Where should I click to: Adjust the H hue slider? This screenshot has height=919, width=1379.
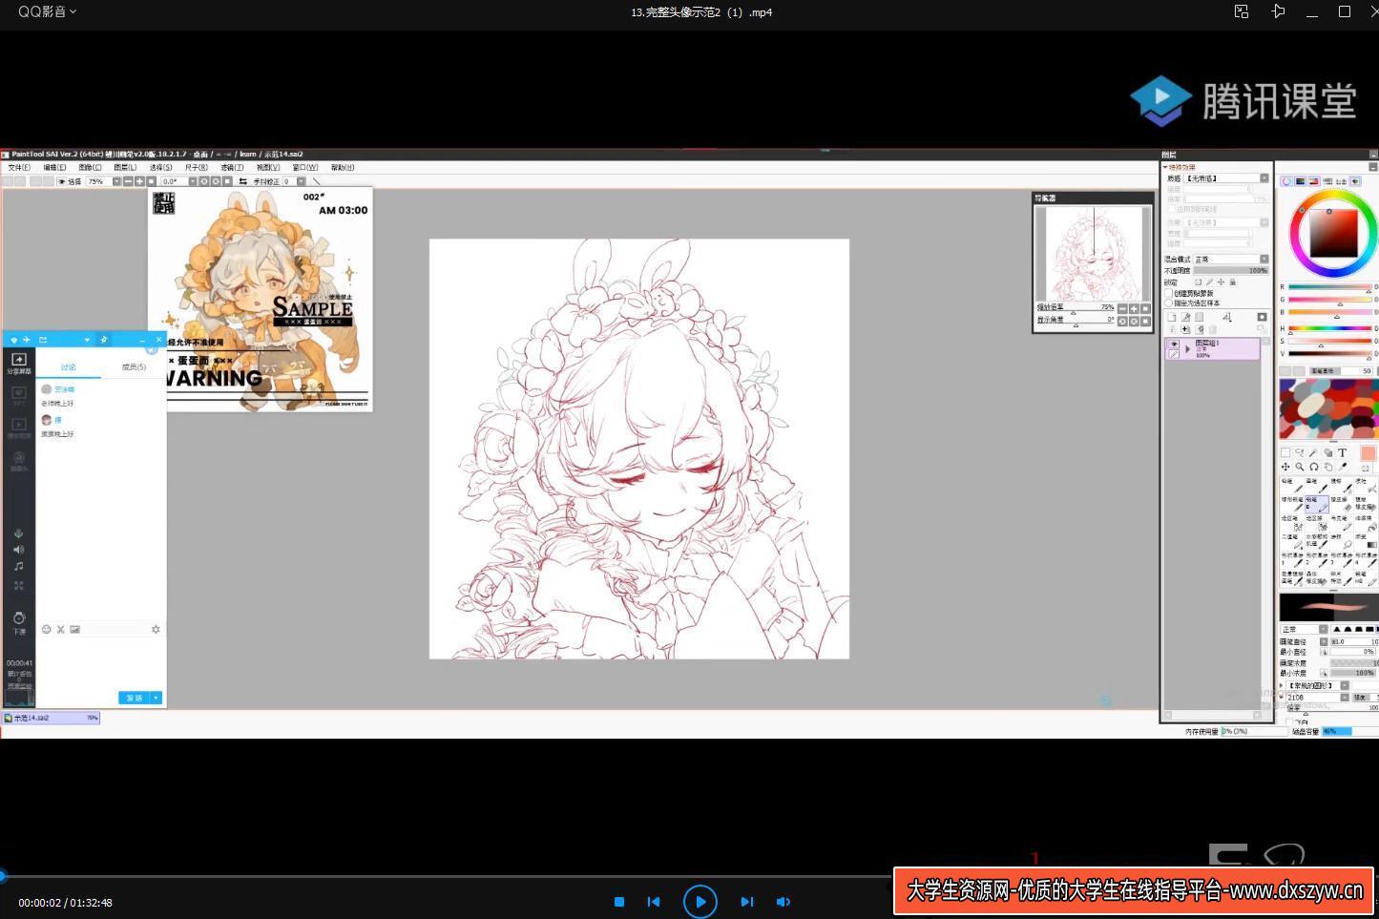[x=1330, y=328]
